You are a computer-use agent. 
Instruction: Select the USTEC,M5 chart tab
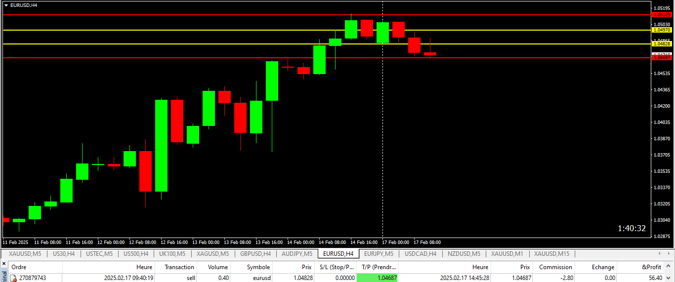pyautogui.click(x=99, y=254)
